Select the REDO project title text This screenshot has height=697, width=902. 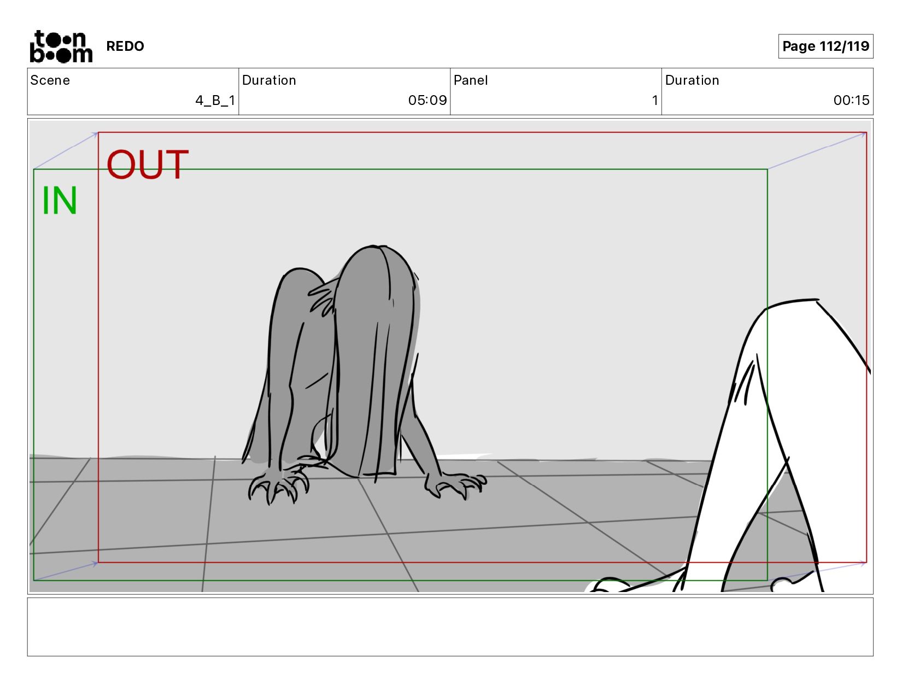(125, 46)
